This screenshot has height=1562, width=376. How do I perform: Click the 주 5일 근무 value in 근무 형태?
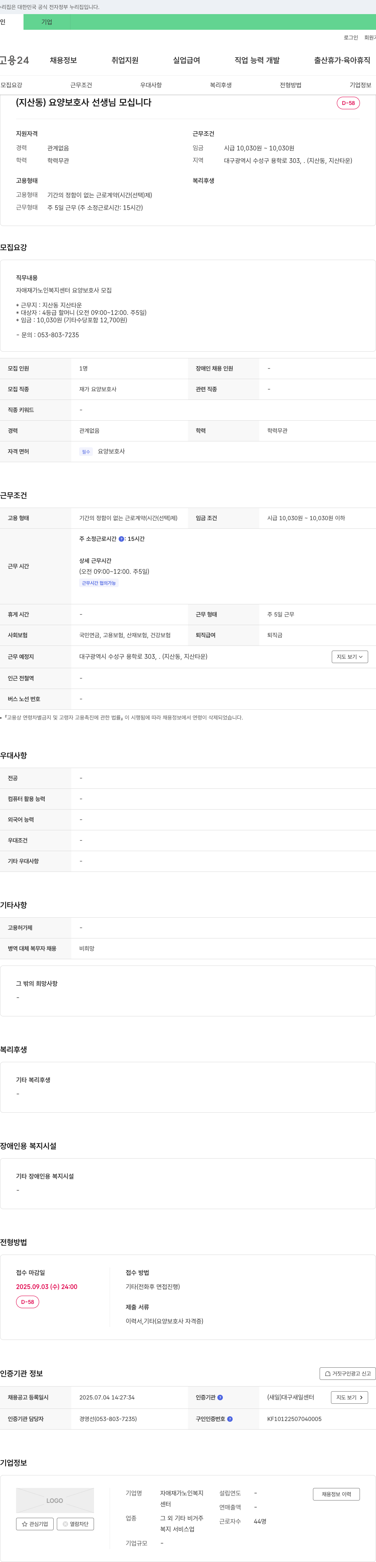pyautogui.click(x=281, y=614)
